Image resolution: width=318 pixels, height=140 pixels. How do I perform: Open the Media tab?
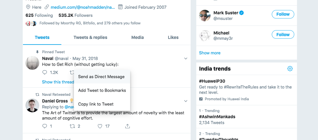pos(138,38)
